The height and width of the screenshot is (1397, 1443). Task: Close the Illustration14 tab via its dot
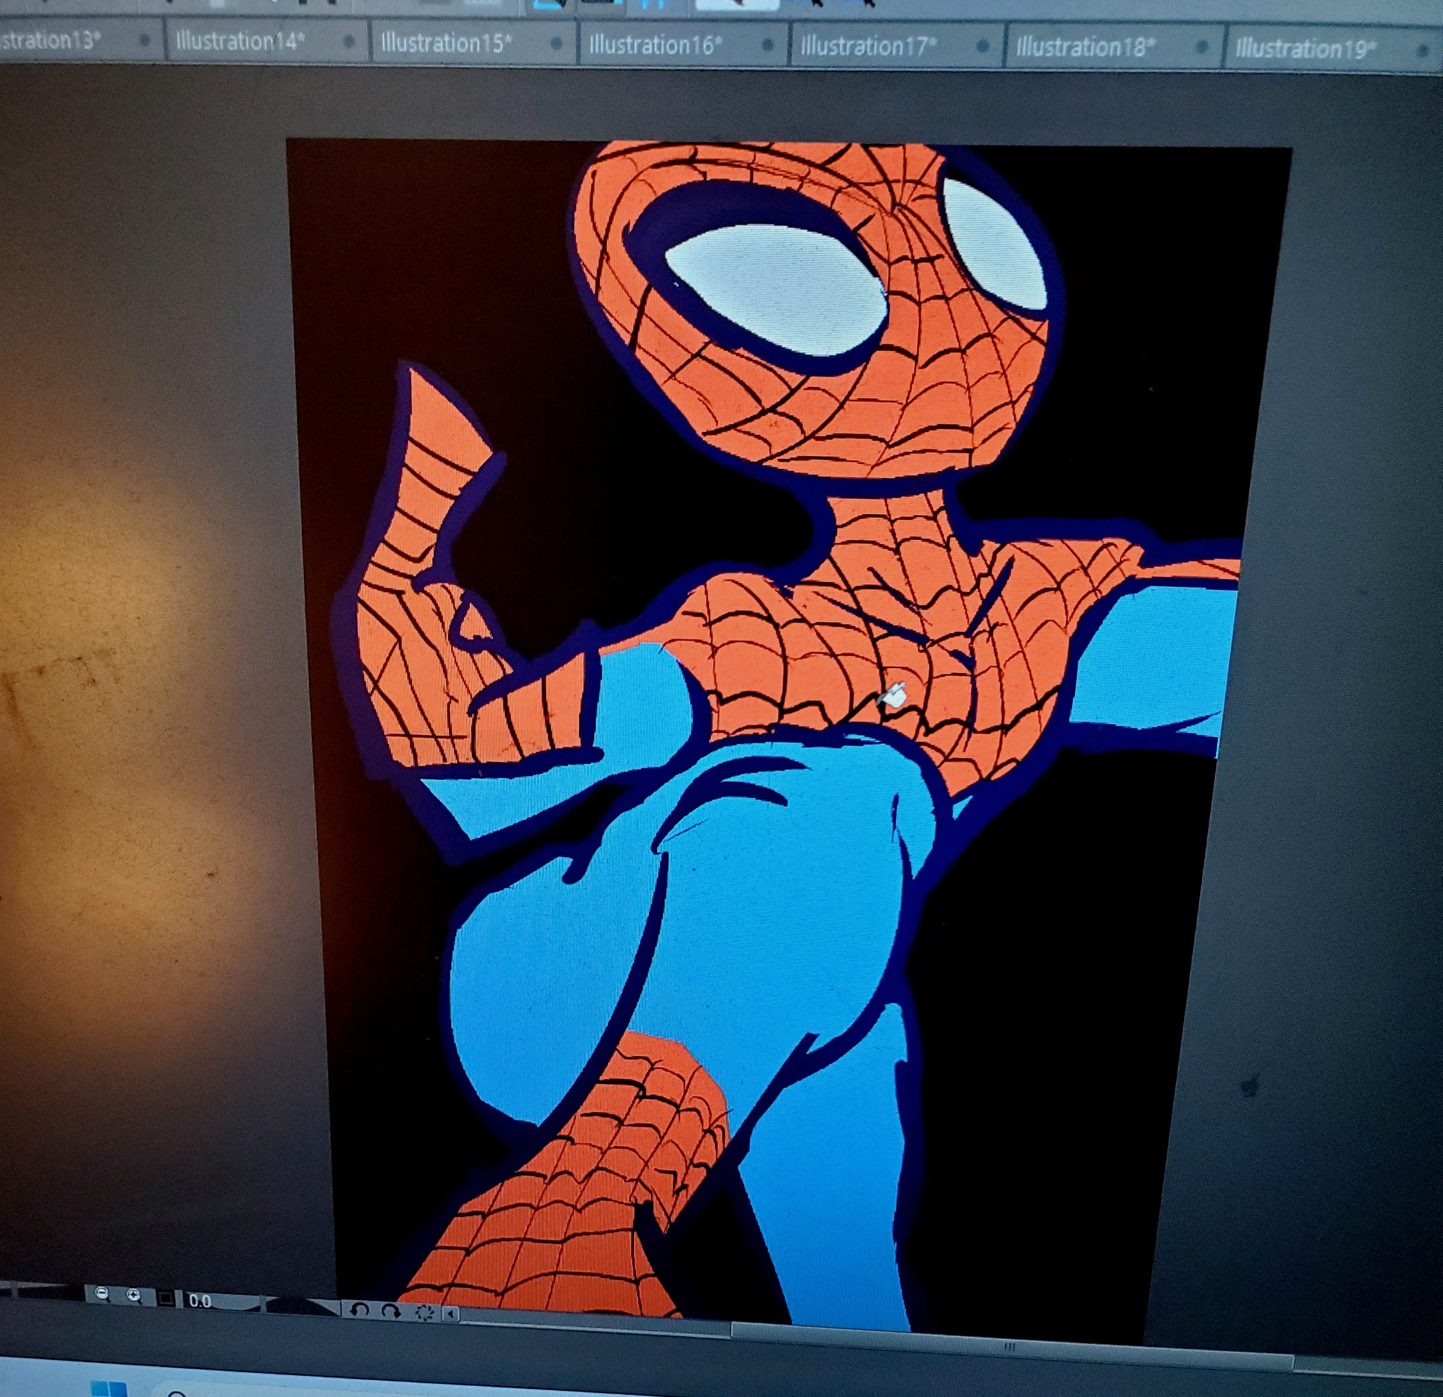[x=348, y=41]
